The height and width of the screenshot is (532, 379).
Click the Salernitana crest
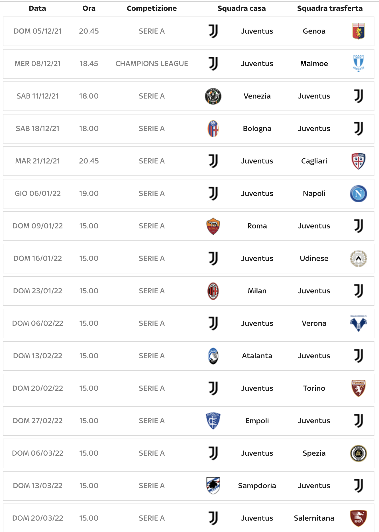pos(358,518)
